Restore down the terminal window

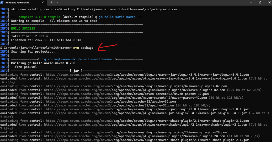(260, 2)
